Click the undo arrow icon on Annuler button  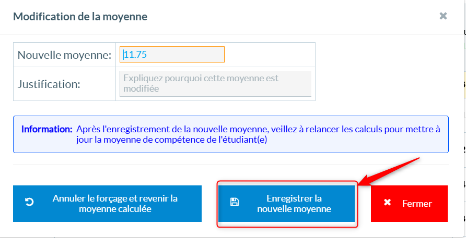(x=29, y=202)
